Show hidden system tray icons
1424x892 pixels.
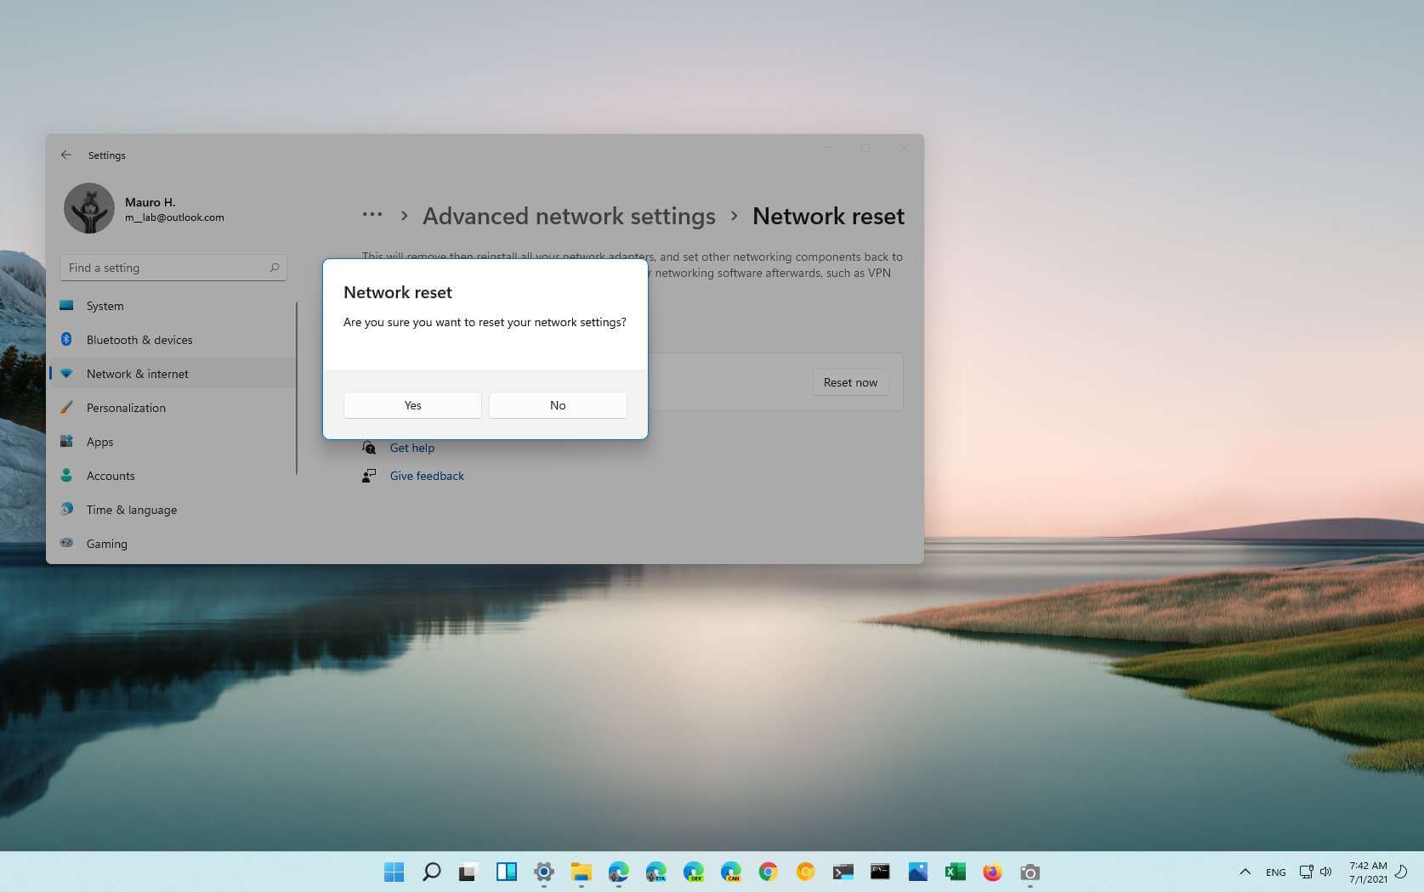coord(1245,872)
